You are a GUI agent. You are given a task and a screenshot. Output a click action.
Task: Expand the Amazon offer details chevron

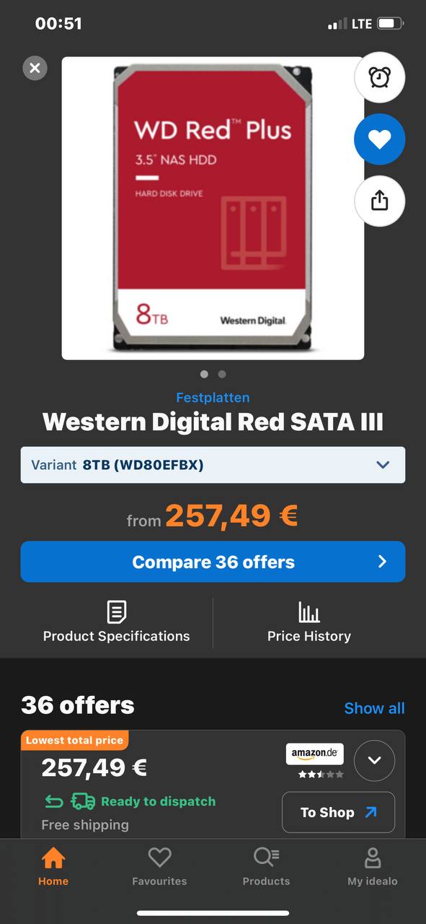(375, 760)
